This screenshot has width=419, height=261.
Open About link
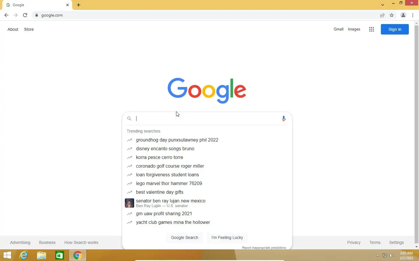click(x=13, y=29)
